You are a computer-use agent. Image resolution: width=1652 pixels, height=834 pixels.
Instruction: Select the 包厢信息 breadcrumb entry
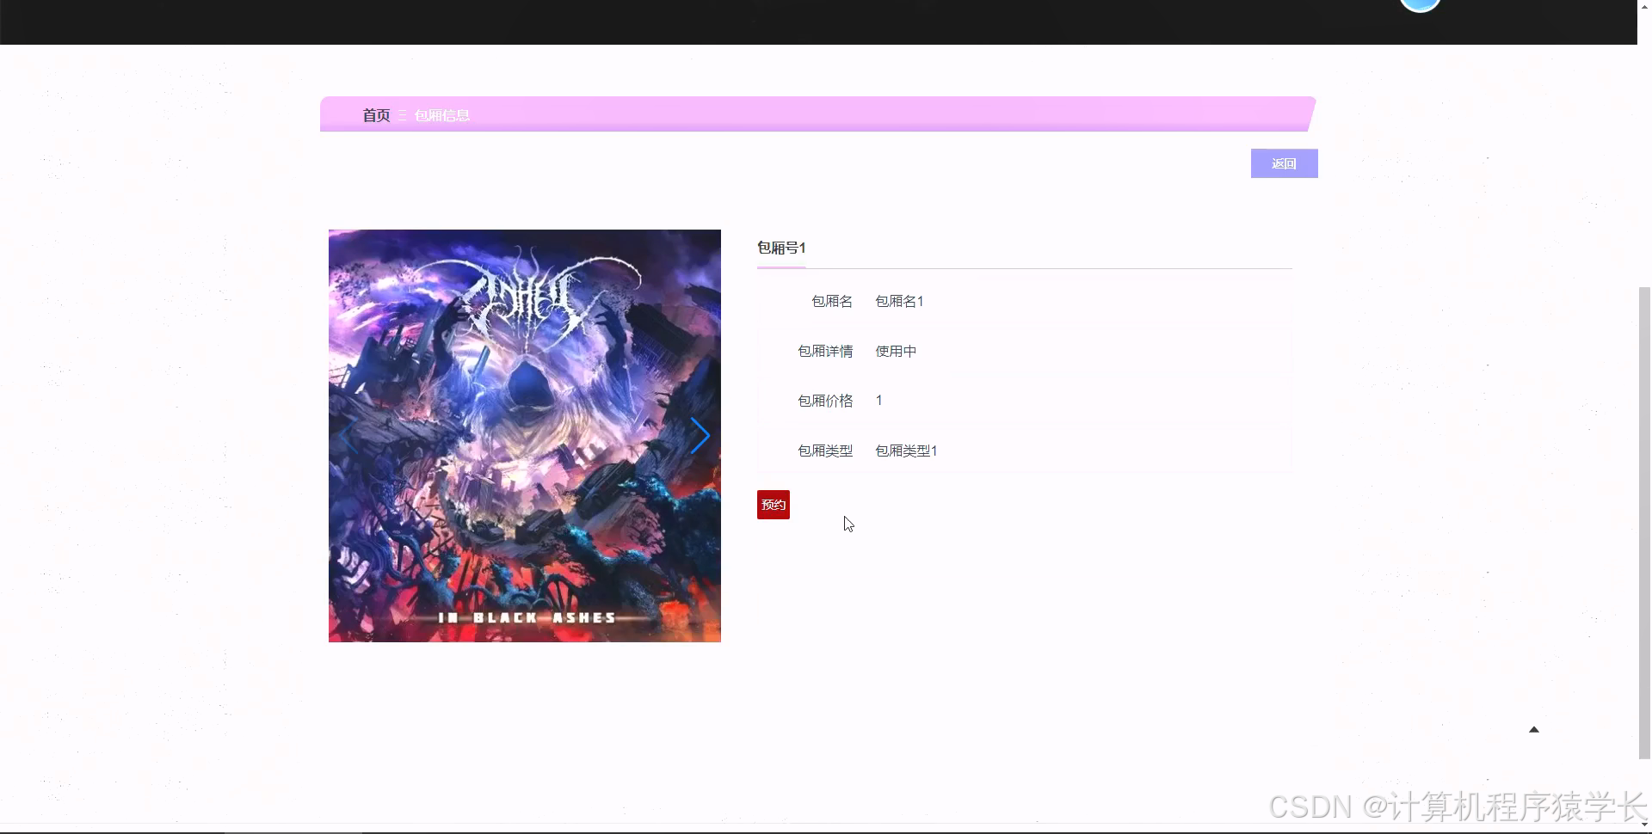coord(441,115)
